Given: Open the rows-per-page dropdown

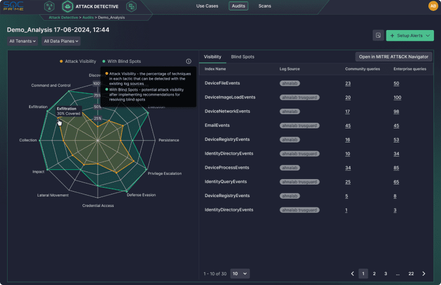Looking at the screenshot, I should click(x=239, y=274).
